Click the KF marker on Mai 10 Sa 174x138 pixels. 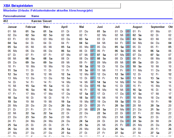click(93, 67)
